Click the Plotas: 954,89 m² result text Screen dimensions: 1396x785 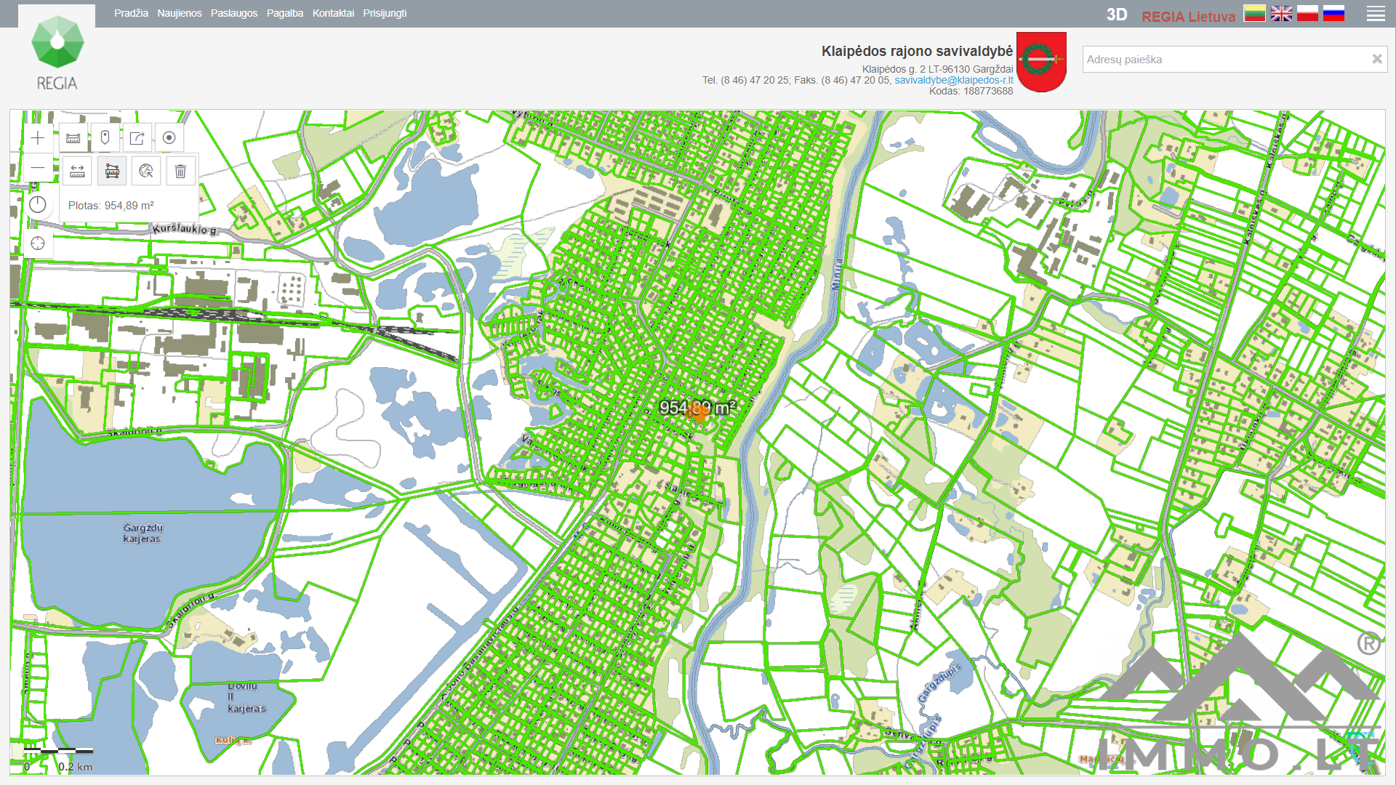(x=111, y=206)
